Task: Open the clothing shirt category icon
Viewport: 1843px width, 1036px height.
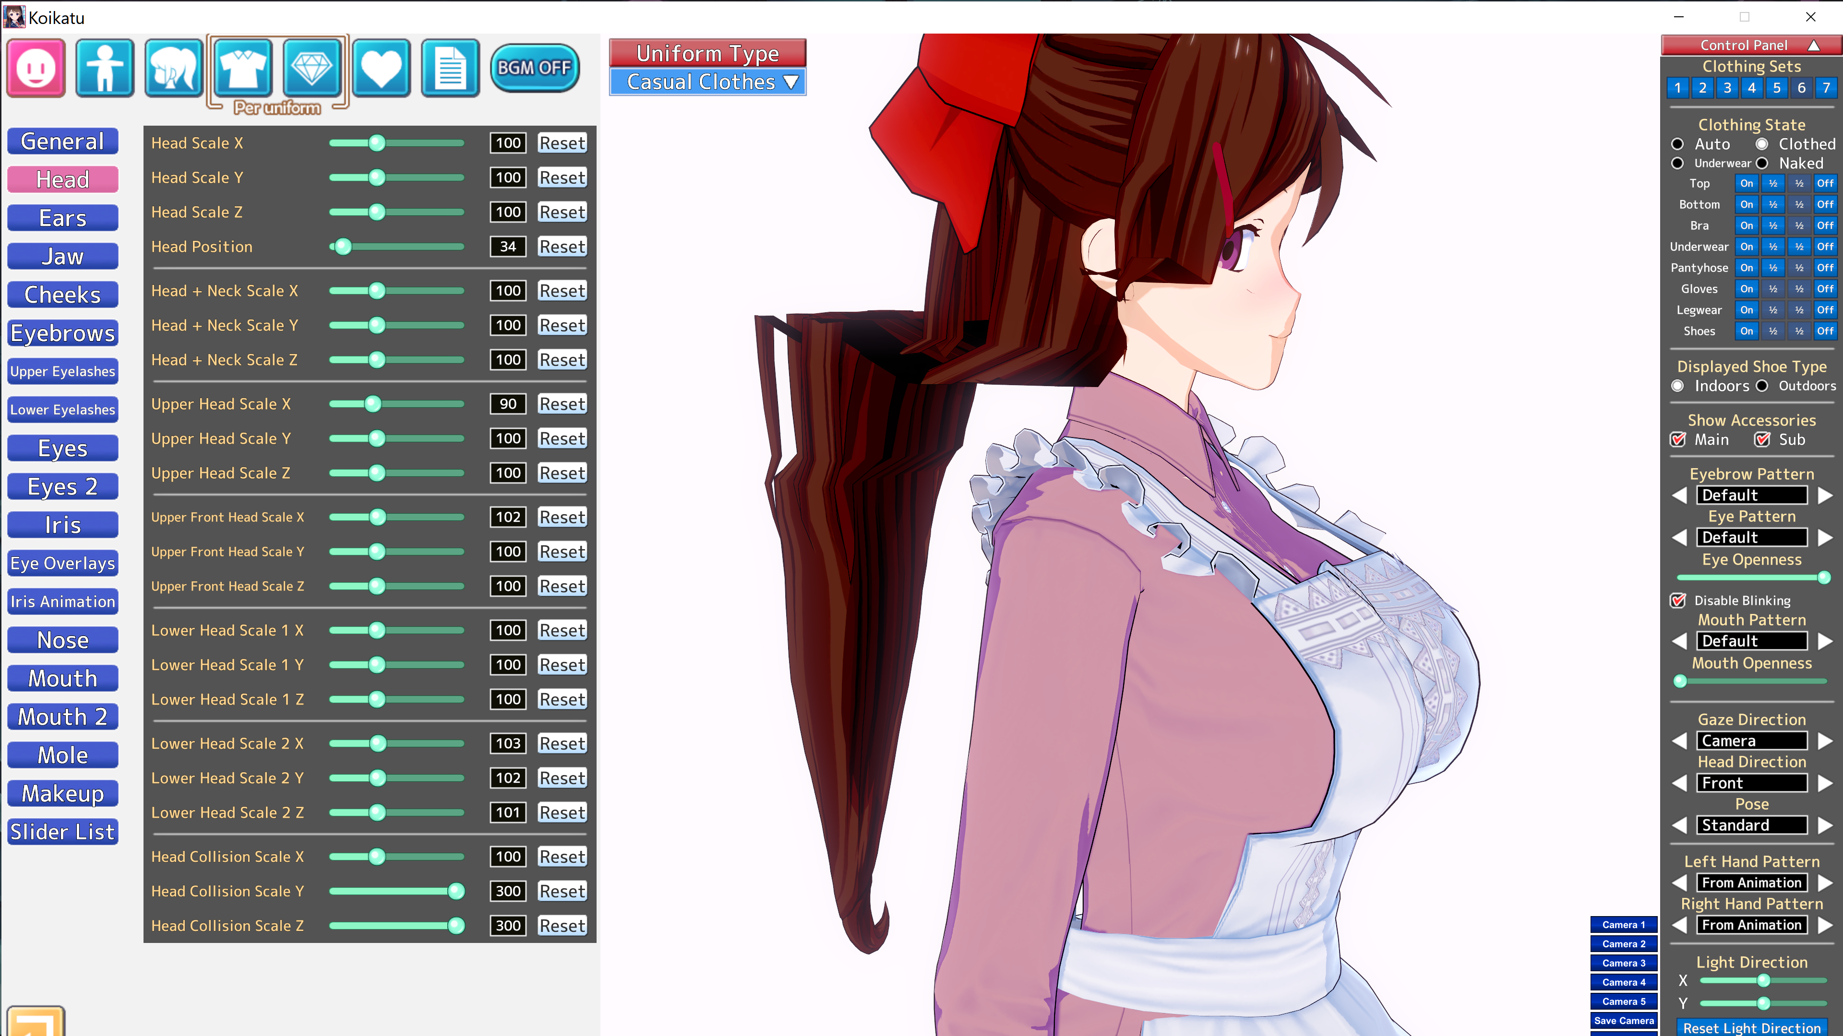Action: coord(243,68)
